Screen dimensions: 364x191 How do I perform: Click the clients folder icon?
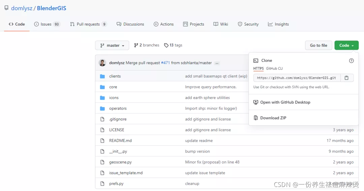(102, 76)
